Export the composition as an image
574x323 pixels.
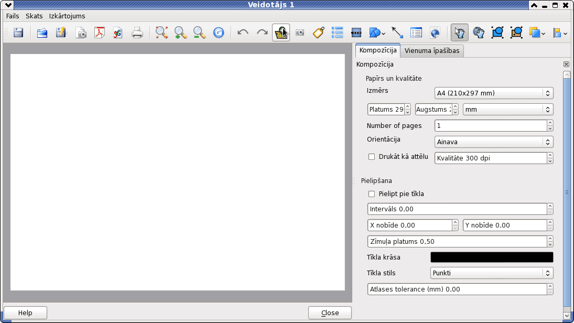[x=81, y=33]
